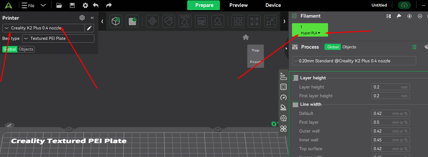This screenshot has height=157, width=428.
Task: Click the Arrange all objects icon
Action: (201, 21)
